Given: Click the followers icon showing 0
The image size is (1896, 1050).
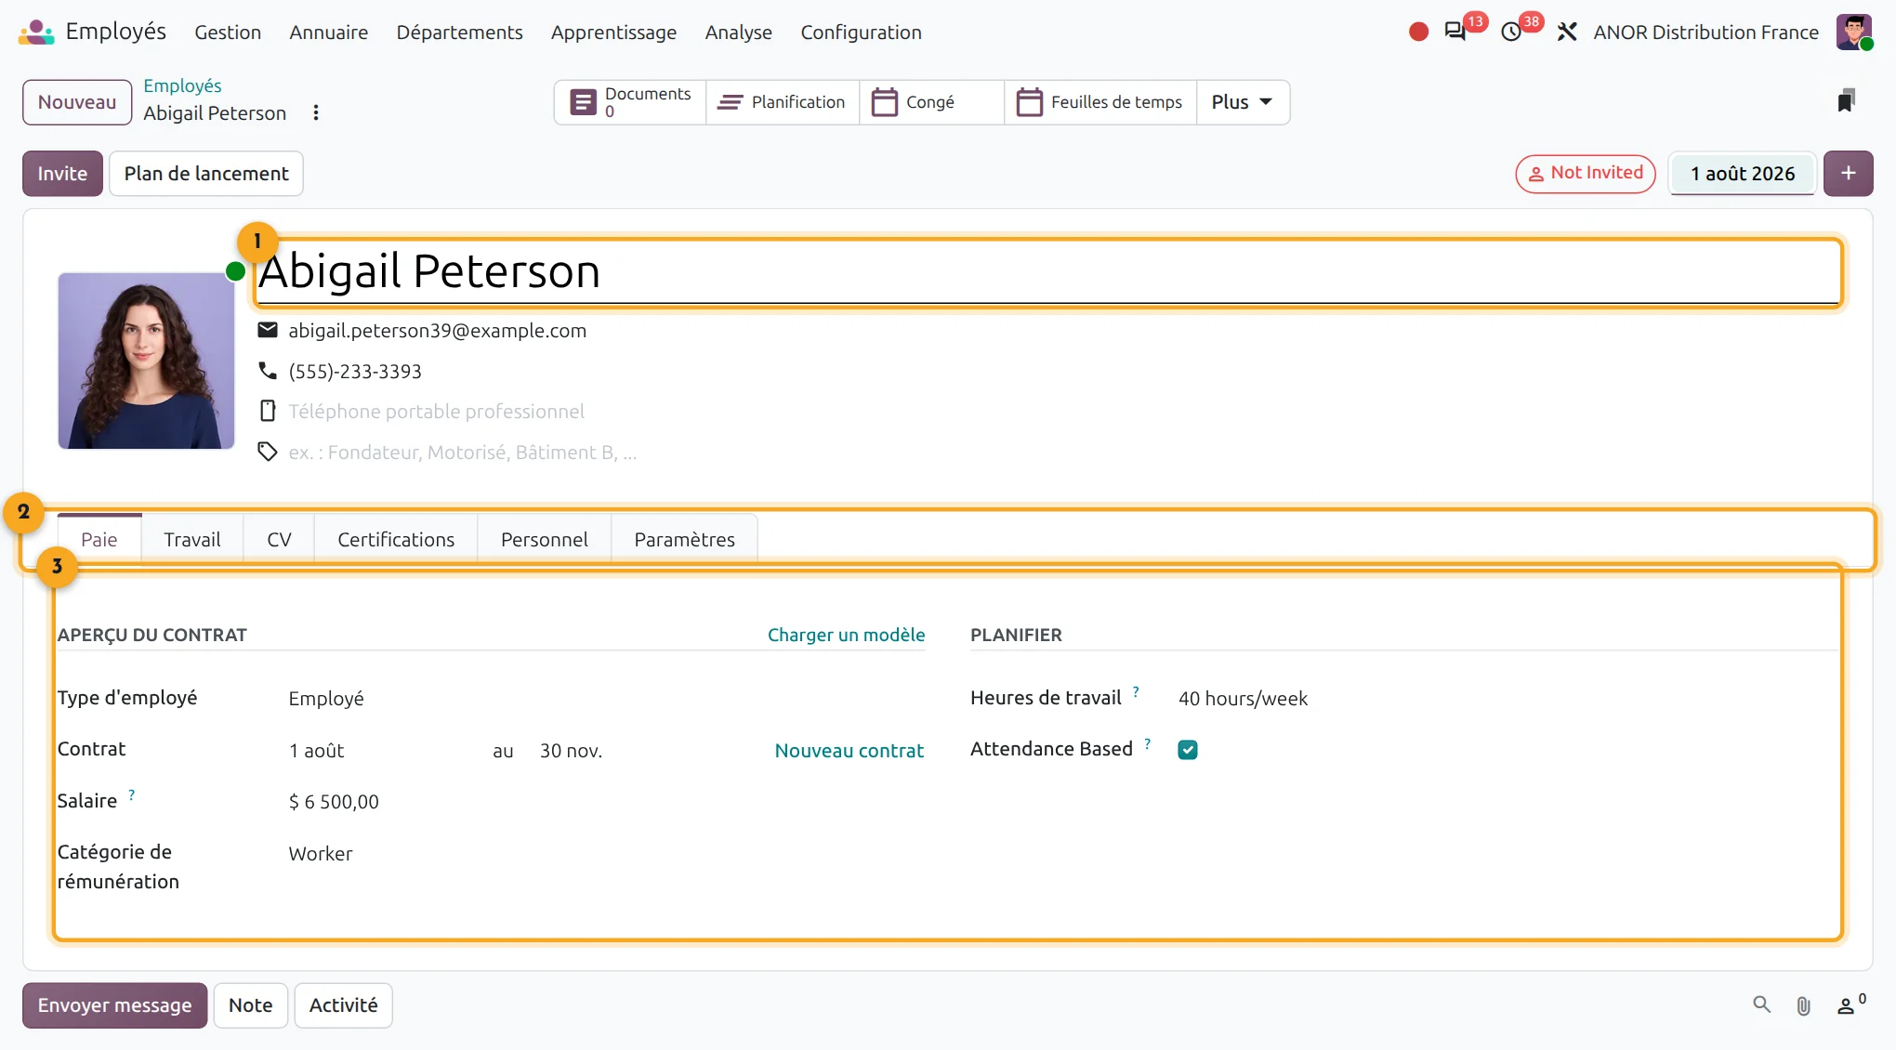Looking at the screenshot, I should [1850, 1004].
